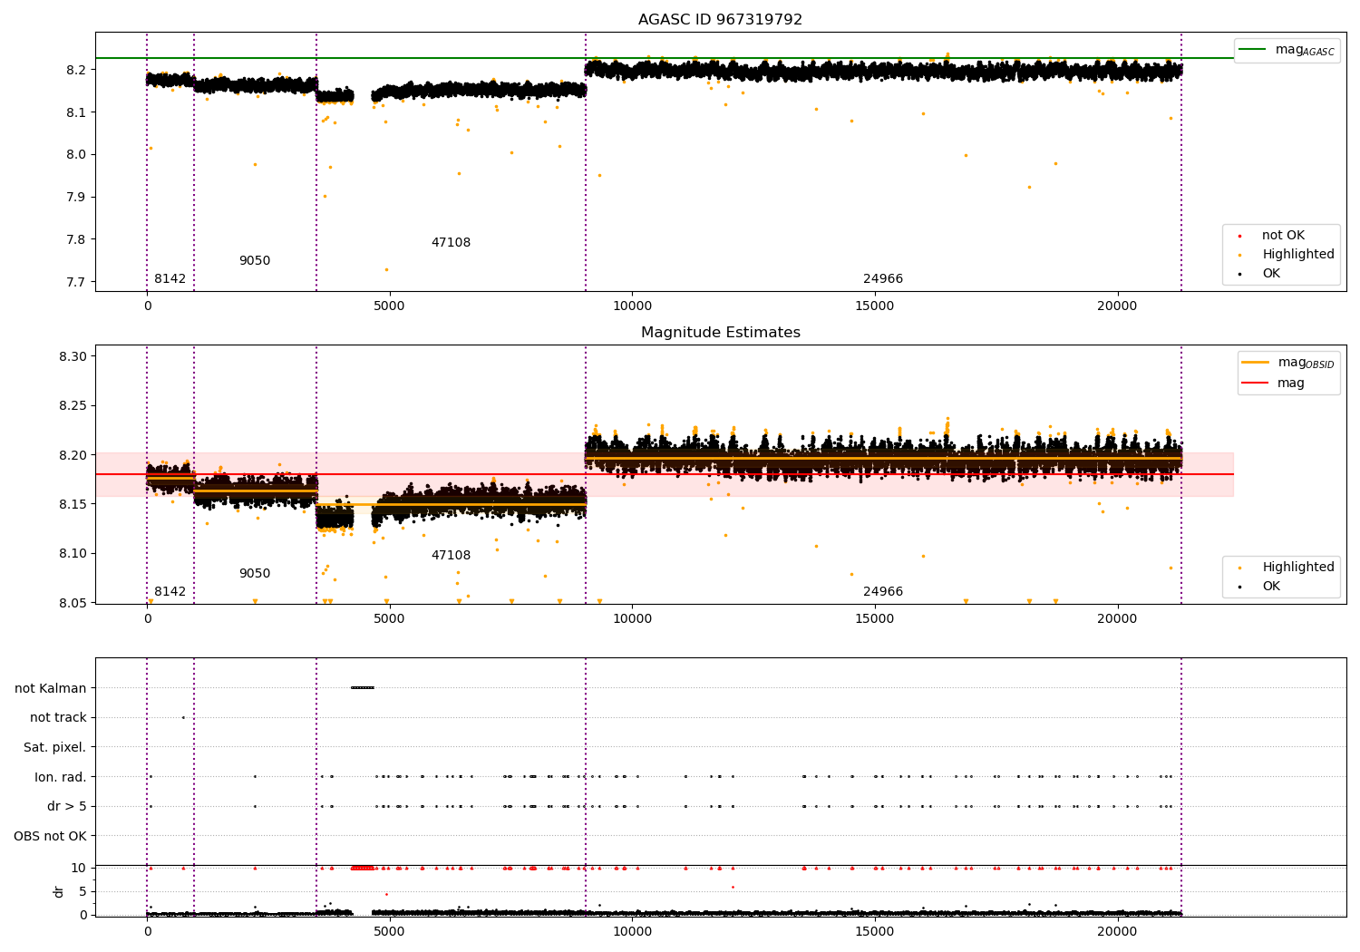Click the '8.25' y-tick in middle plot
This screenshot has width=1360, height=952.
point(72,406)
